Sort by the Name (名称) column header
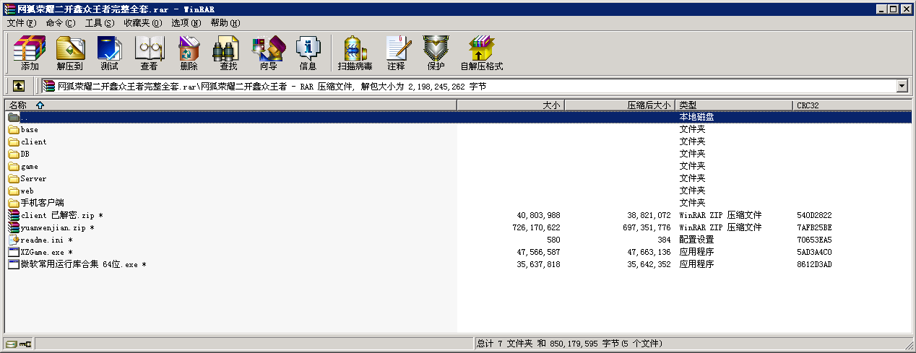Screen dimensions: 916x353 point(231,105)
